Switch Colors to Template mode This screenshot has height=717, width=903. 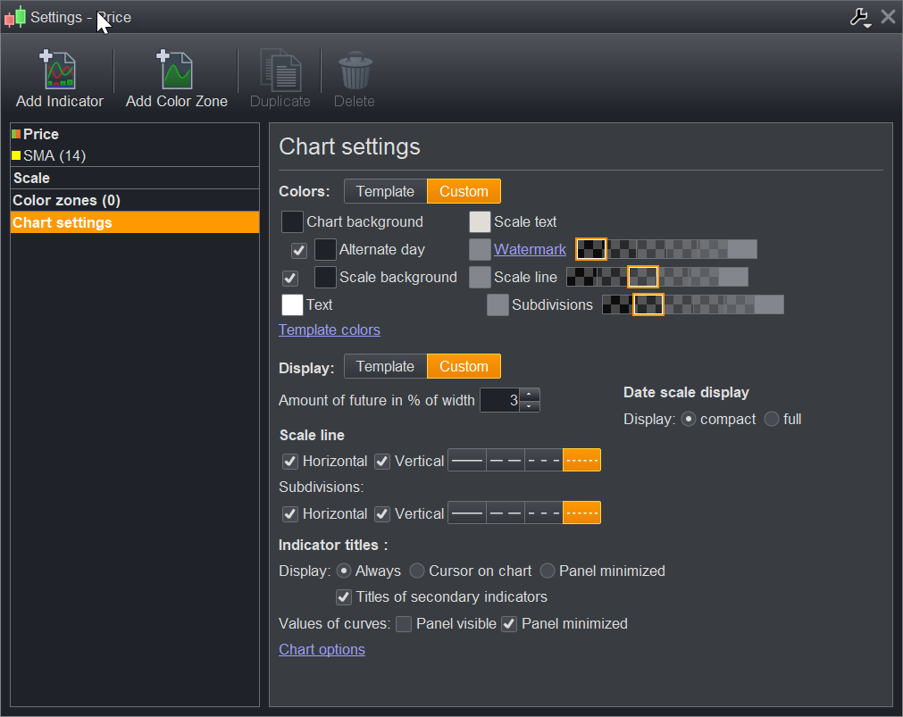tap(385, 191)
